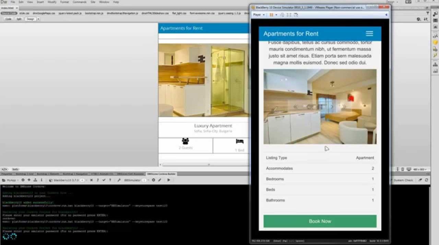
Task: Select the Design view button
Action: click(30, 19)
